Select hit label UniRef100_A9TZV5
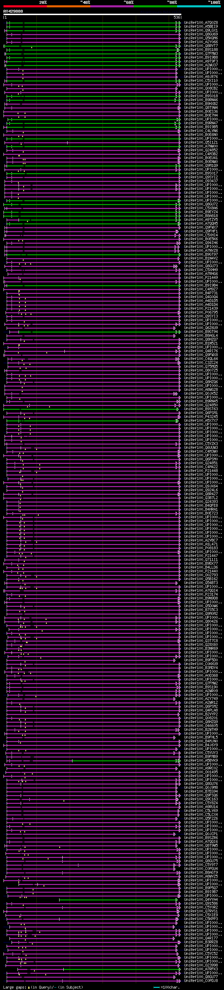 click(x=201, y=220)
